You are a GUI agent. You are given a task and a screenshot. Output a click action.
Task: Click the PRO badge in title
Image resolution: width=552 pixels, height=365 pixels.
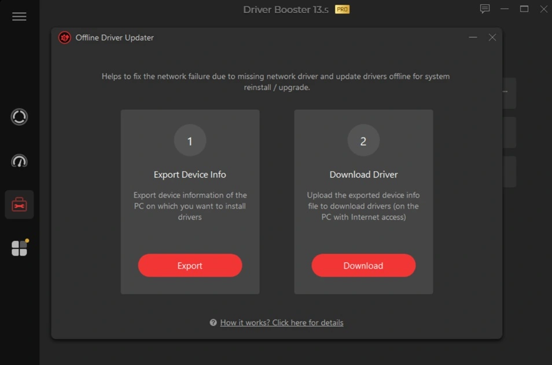342,9
